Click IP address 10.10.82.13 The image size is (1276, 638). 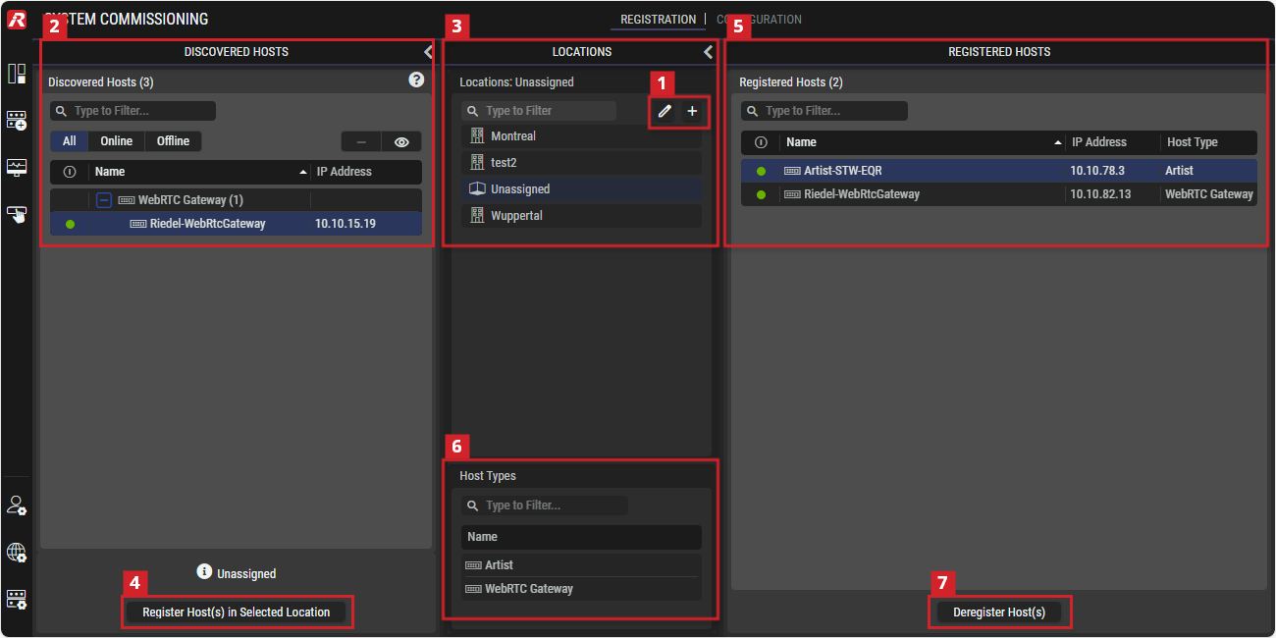point(1100,194)
